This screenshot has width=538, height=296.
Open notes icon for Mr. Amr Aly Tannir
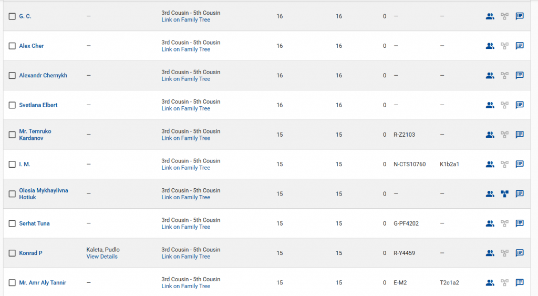pos(520,283)
